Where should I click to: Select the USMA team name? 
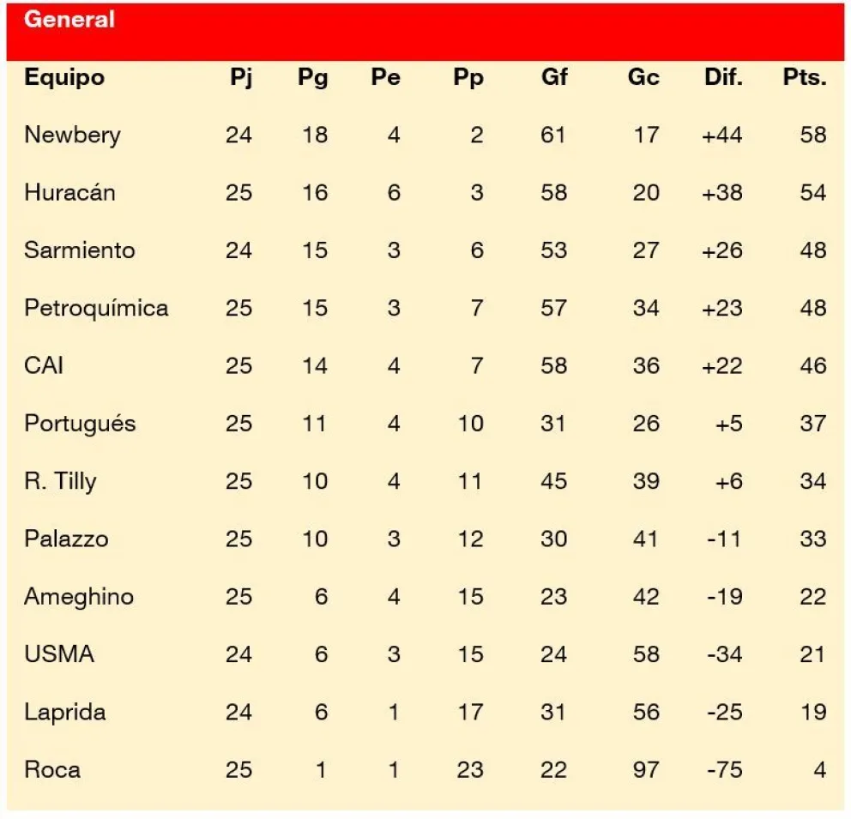click(x=59, y=654)
